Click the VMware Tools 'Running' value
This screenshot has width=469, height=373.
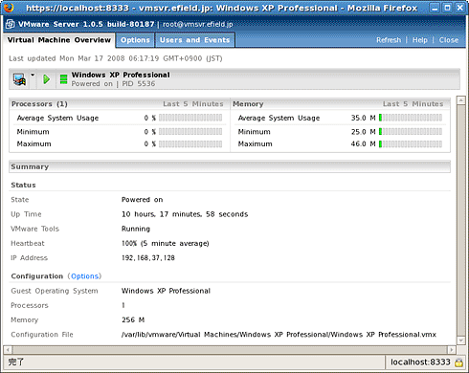coord(136,229)
